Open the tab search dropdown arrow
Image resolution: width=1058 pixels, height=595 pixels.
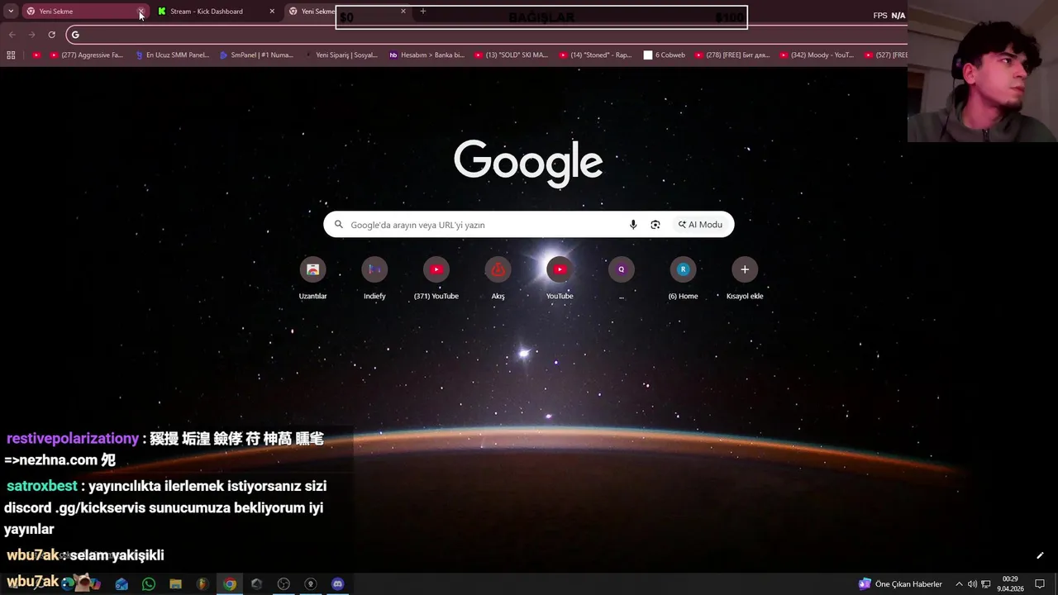click(x=11, y=12)
